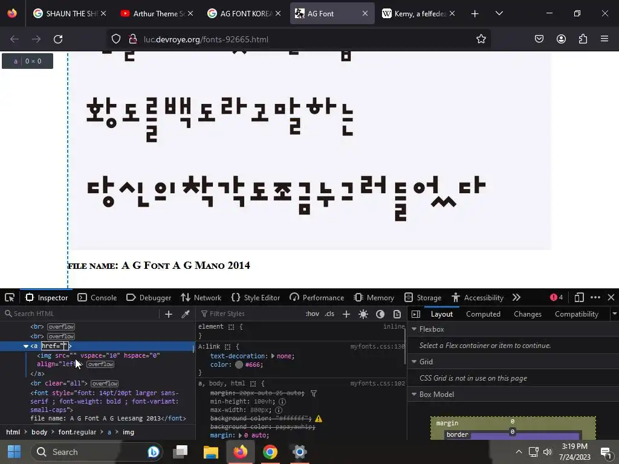Select the Compatibility sidebar tab

coord(576,314)
